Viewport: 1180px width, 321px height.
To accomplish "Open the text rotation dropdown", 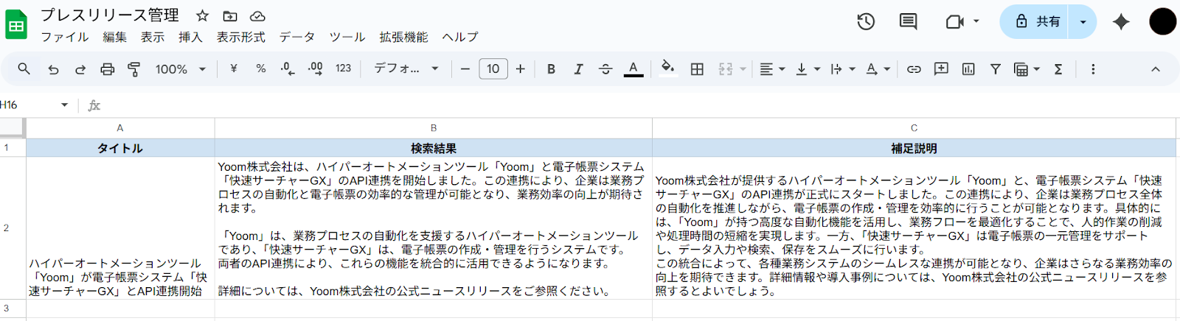I will click(x=878, y=68).
